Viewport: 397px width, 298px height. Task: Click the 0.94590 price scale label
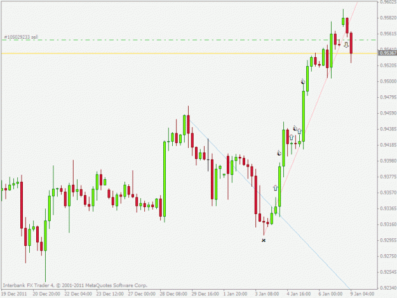click(x=388, y=113)
